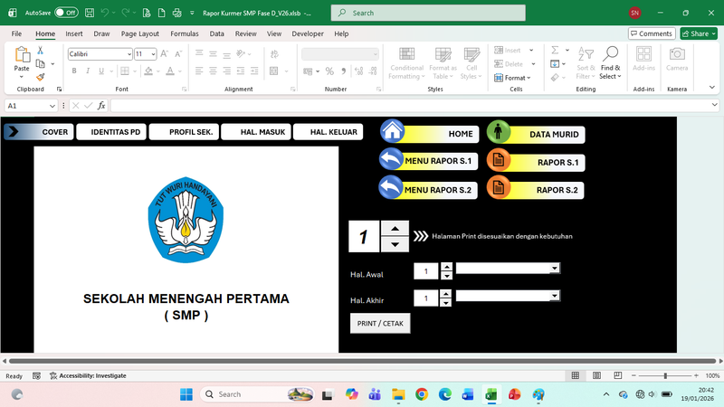Open the Hal. Akhir combo box dropdown
This screenshot has width=724, height=407.
555,296
